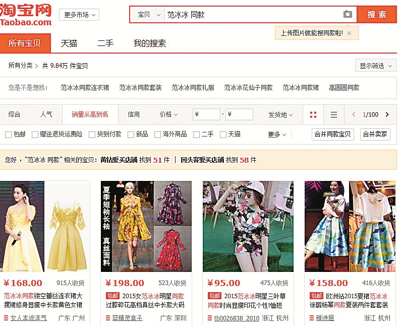402x326 pixels.
Task: Open printed T-shirt product image
Action: [248, 226]
